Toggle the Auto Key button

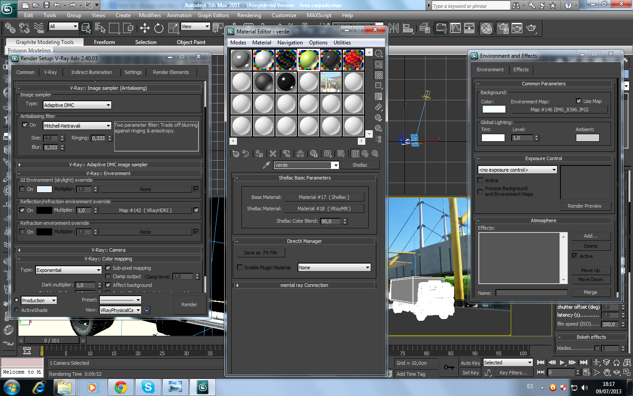[470, 363]
